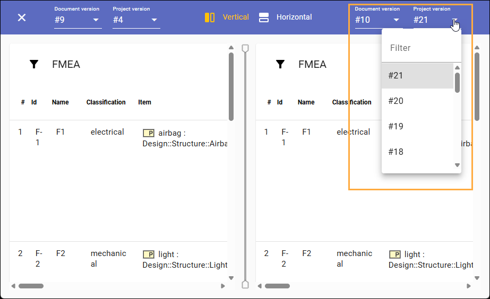
Task: Click the part icon beside airbag in left panel
Action: point(149,133)
